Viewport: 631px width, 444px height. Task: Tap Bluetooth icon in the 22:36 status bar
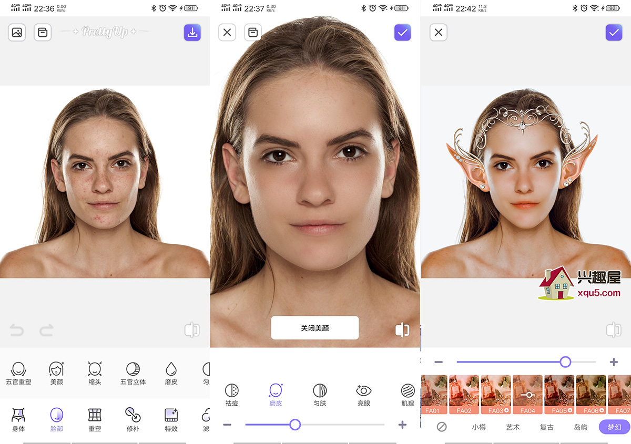154,8
